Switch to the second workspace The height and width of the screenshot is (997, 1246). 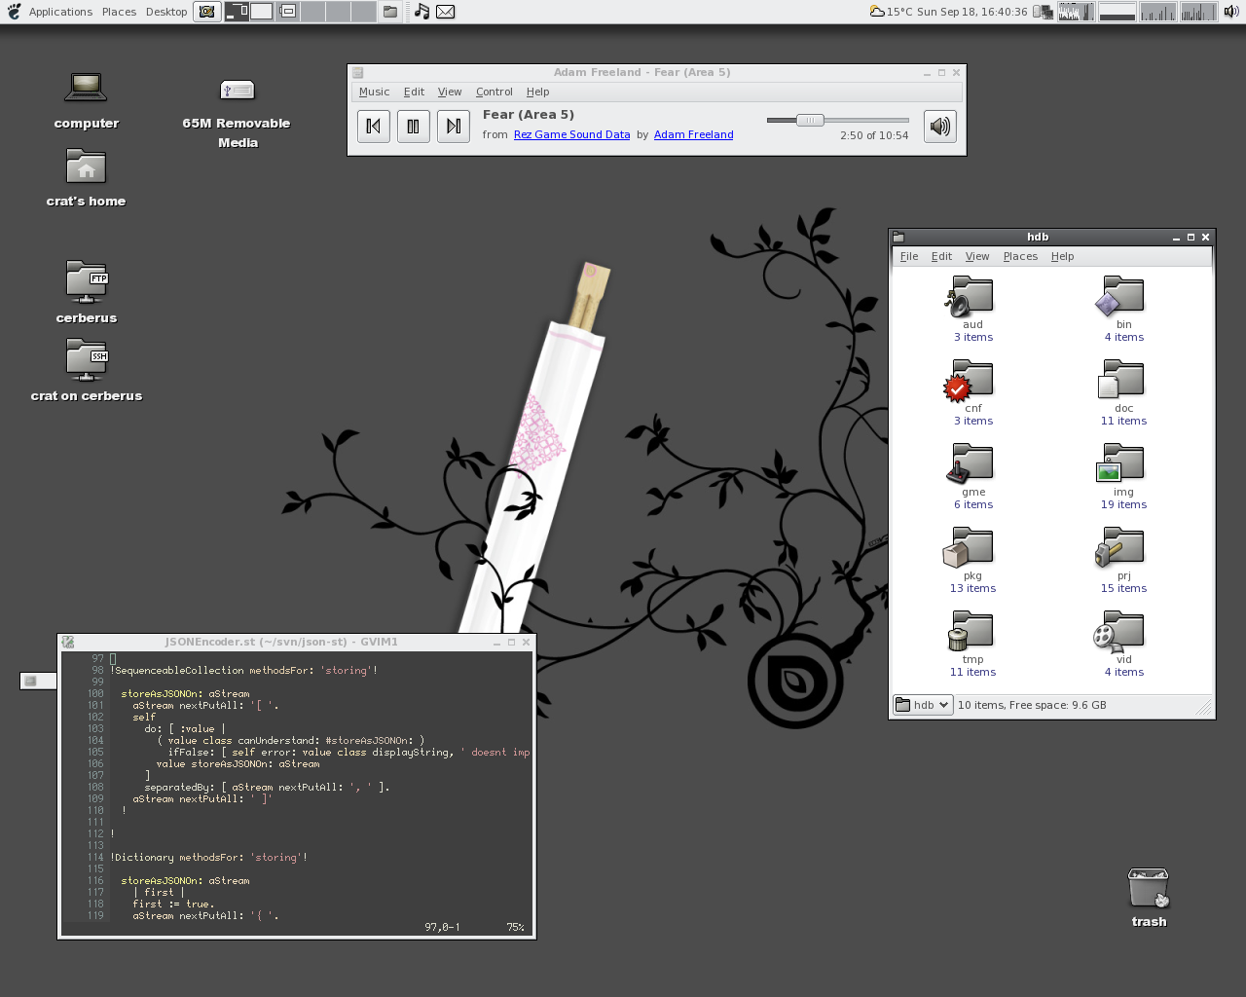(262, 12)
